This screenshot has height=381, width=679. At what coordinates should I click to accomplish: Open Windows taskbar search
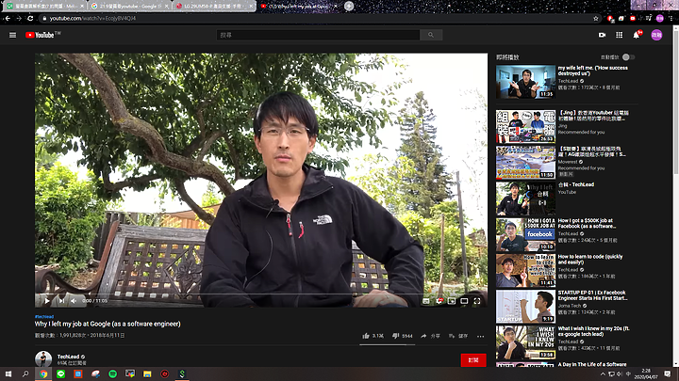25,374
